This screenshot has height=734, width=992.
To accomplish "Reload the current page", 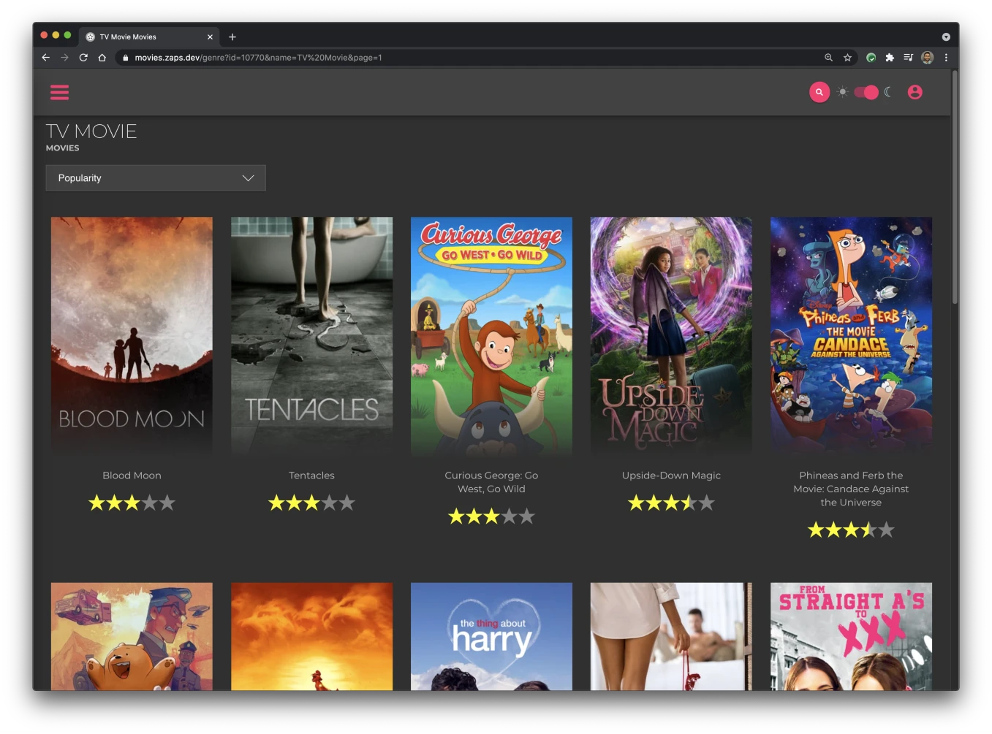I will [x=83, y=58].
